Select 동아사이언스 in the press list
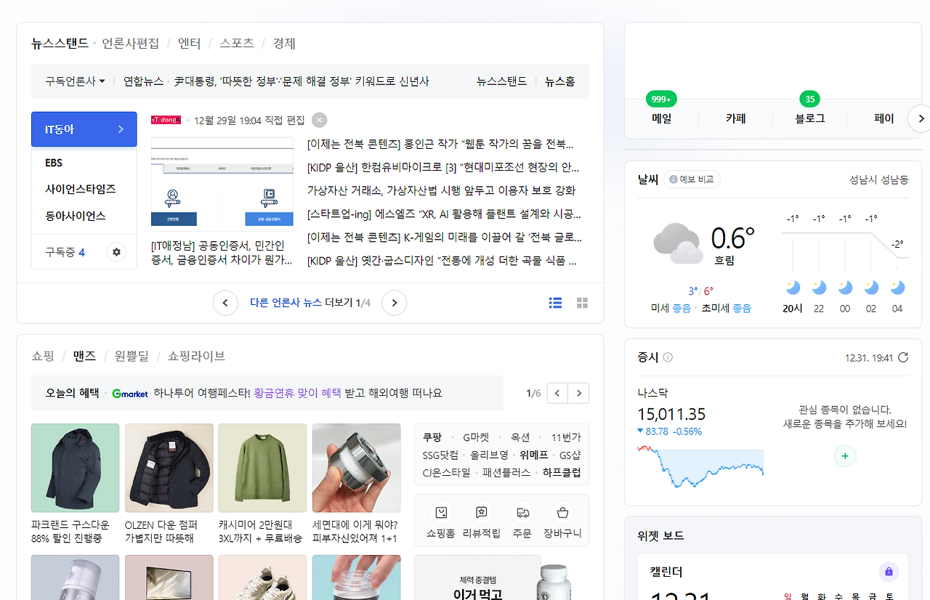 [76, 216]
